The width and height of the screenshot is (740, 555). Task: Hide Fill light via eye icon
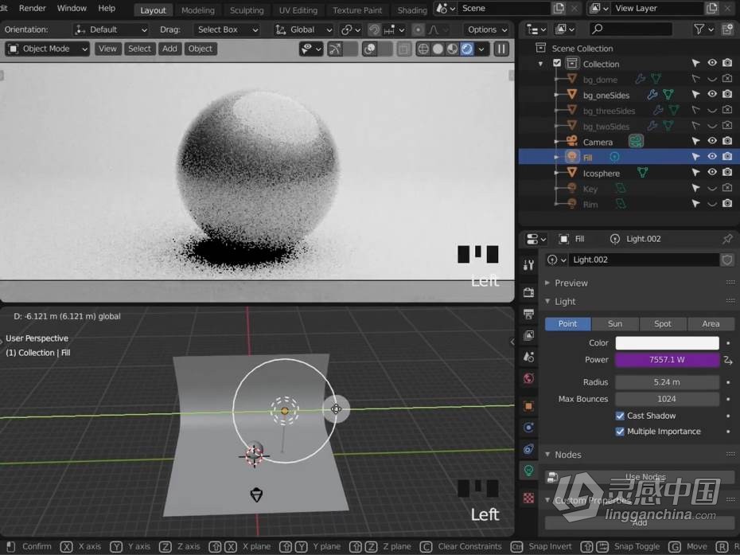click(711, 156)
